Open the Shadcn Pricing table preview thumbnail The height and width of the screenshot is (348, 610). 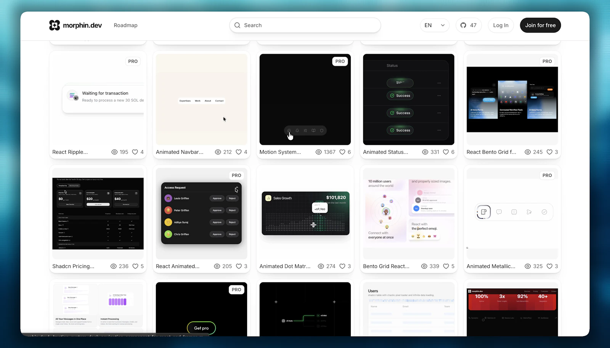point(98,214)
